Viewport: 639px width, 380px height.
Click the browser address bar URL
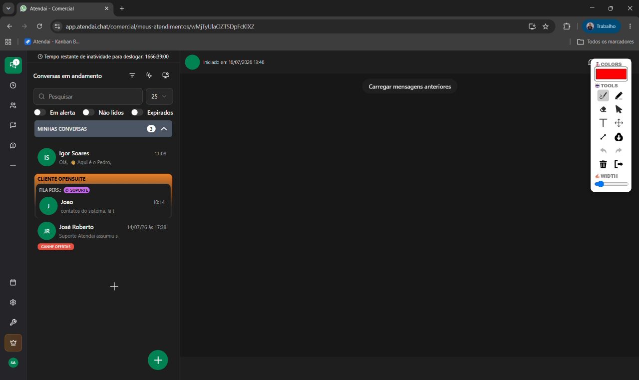click(x=160, y=26)
